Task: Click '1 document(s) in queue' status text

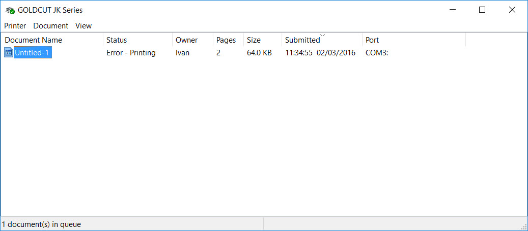Action: click(41, 224)
